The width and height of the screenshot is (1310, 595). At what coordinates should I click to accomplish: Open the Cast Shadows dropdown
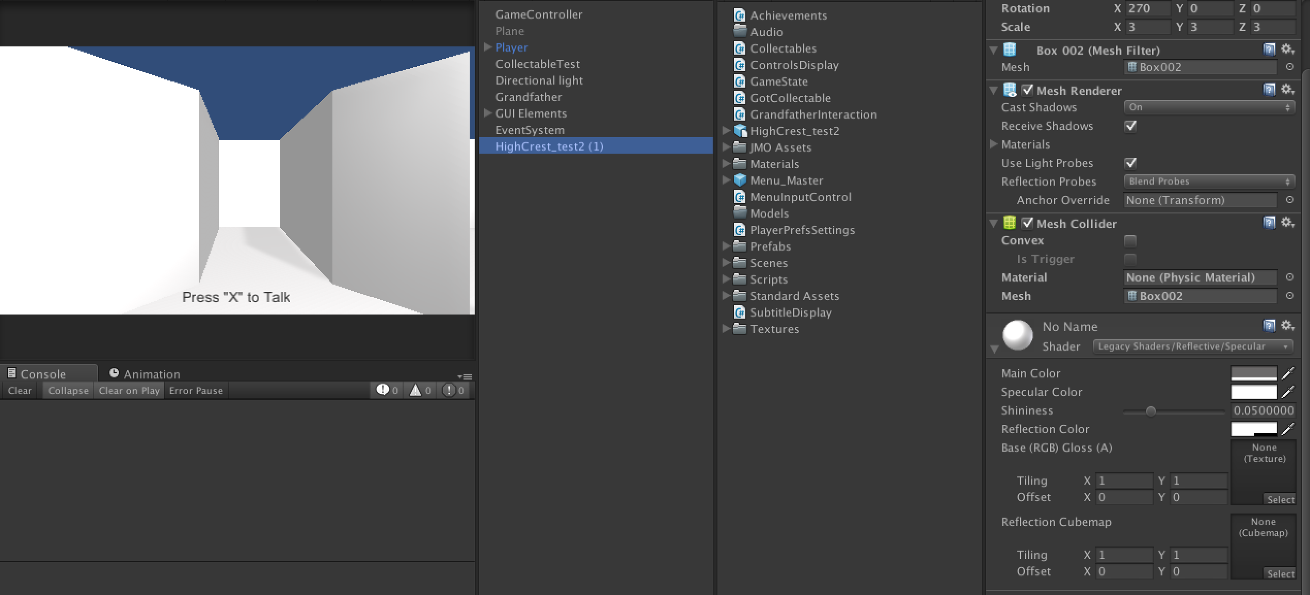click(1209, 107)
